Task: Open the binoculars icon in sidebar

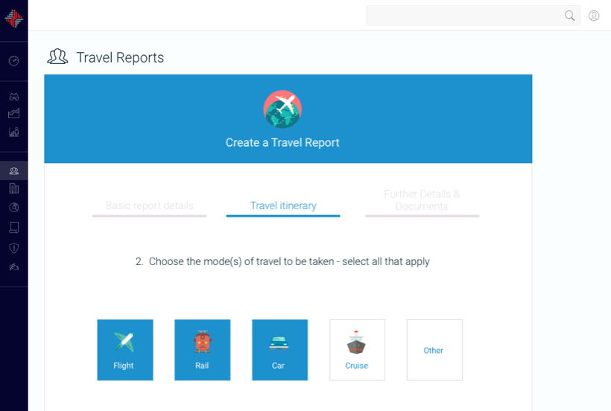Action: pyautogui.click(x=13, y=97)
